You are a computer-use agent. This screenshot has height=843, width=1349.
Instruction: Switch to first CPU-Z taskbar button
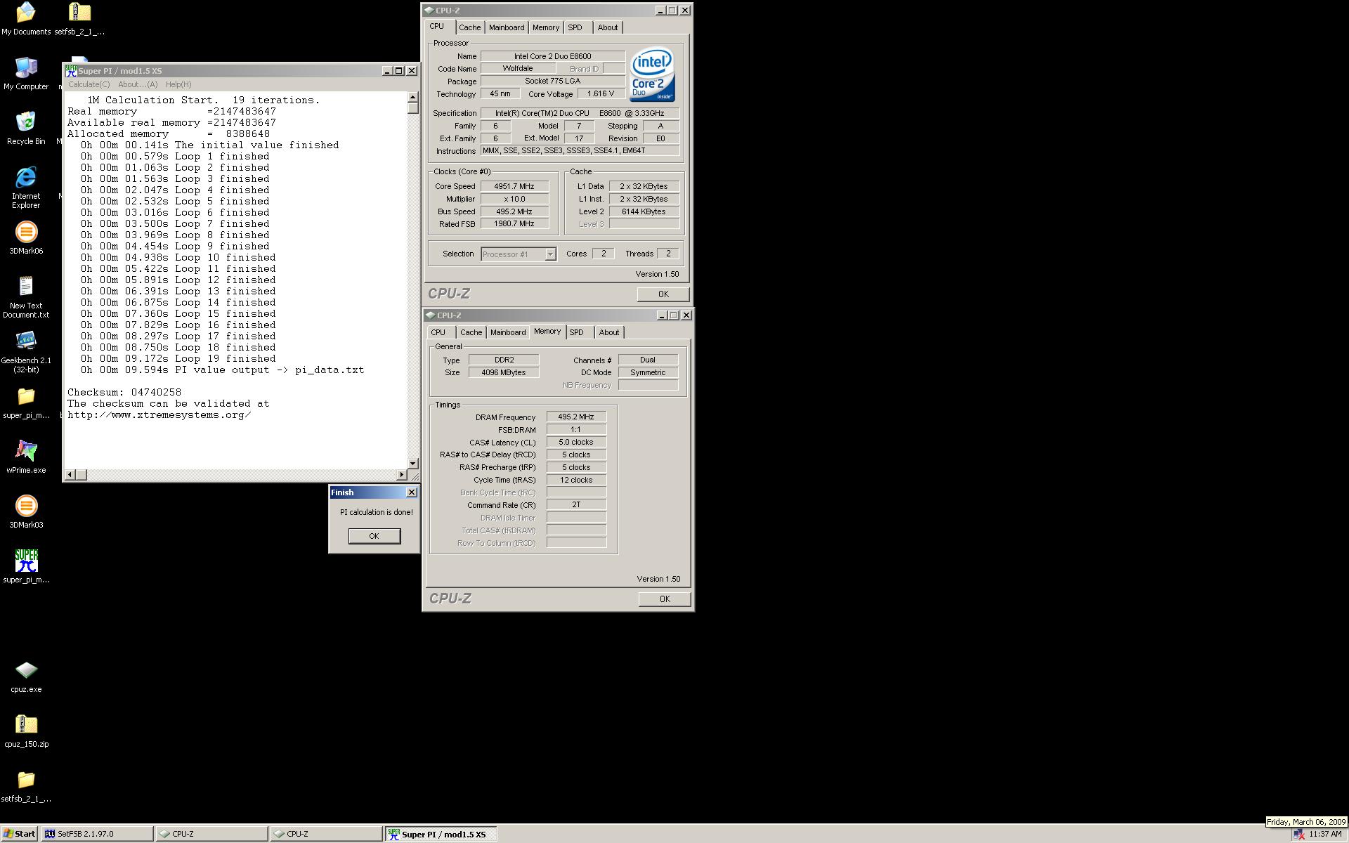pos(212,834)
